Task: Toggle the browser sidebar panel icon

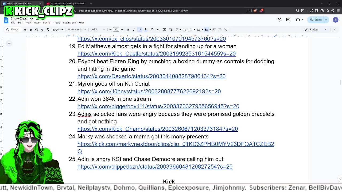Action: tap(317, 11)
